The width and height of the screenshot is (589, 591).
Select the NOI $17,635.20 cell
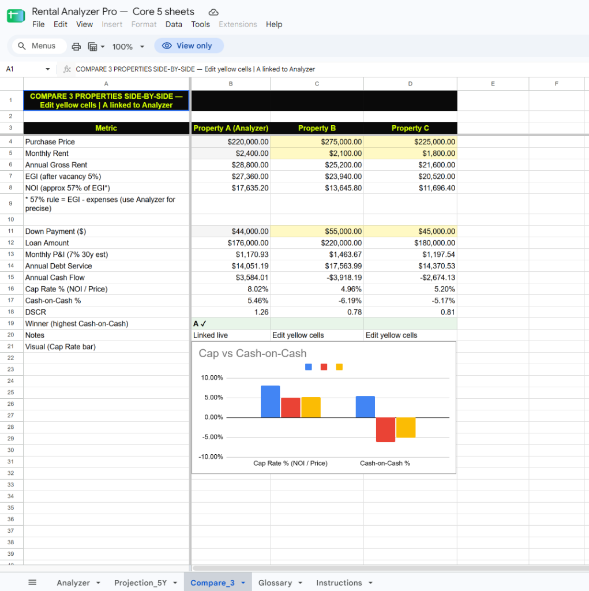231,188
